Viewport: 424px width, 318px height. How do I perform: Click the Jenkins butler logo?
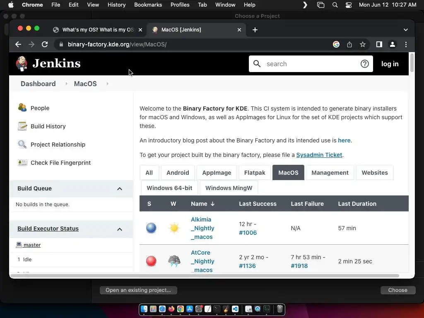coord(22,63)
